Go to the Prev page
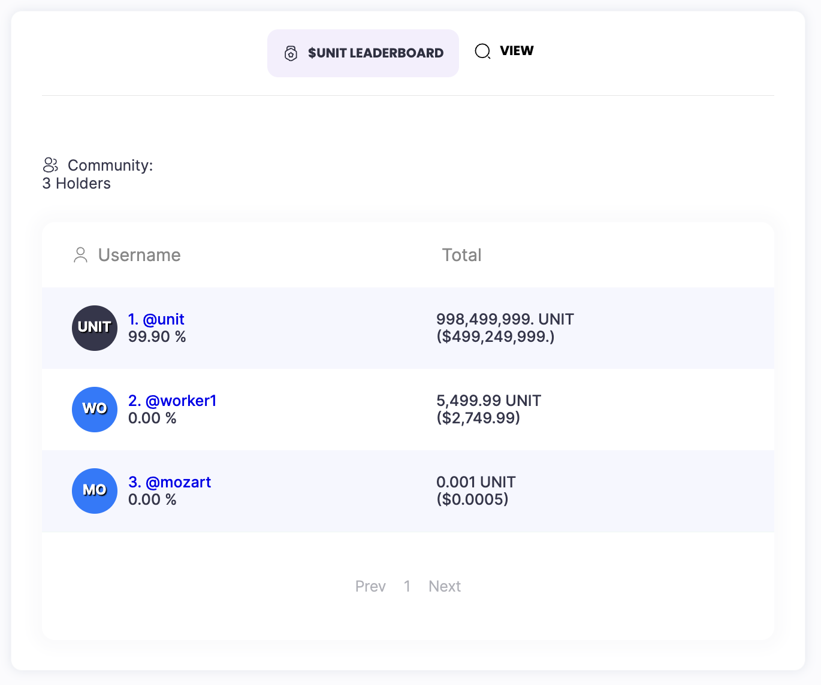The width and height of the screenshot is (821, 685). click(x=370, y=586)
